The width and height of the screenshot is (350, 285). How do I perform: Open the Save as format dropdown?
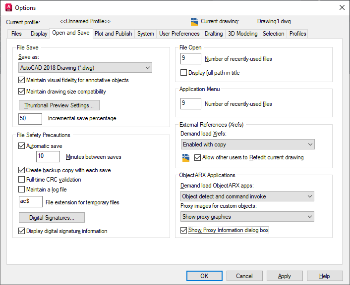[x=85, y=68]
